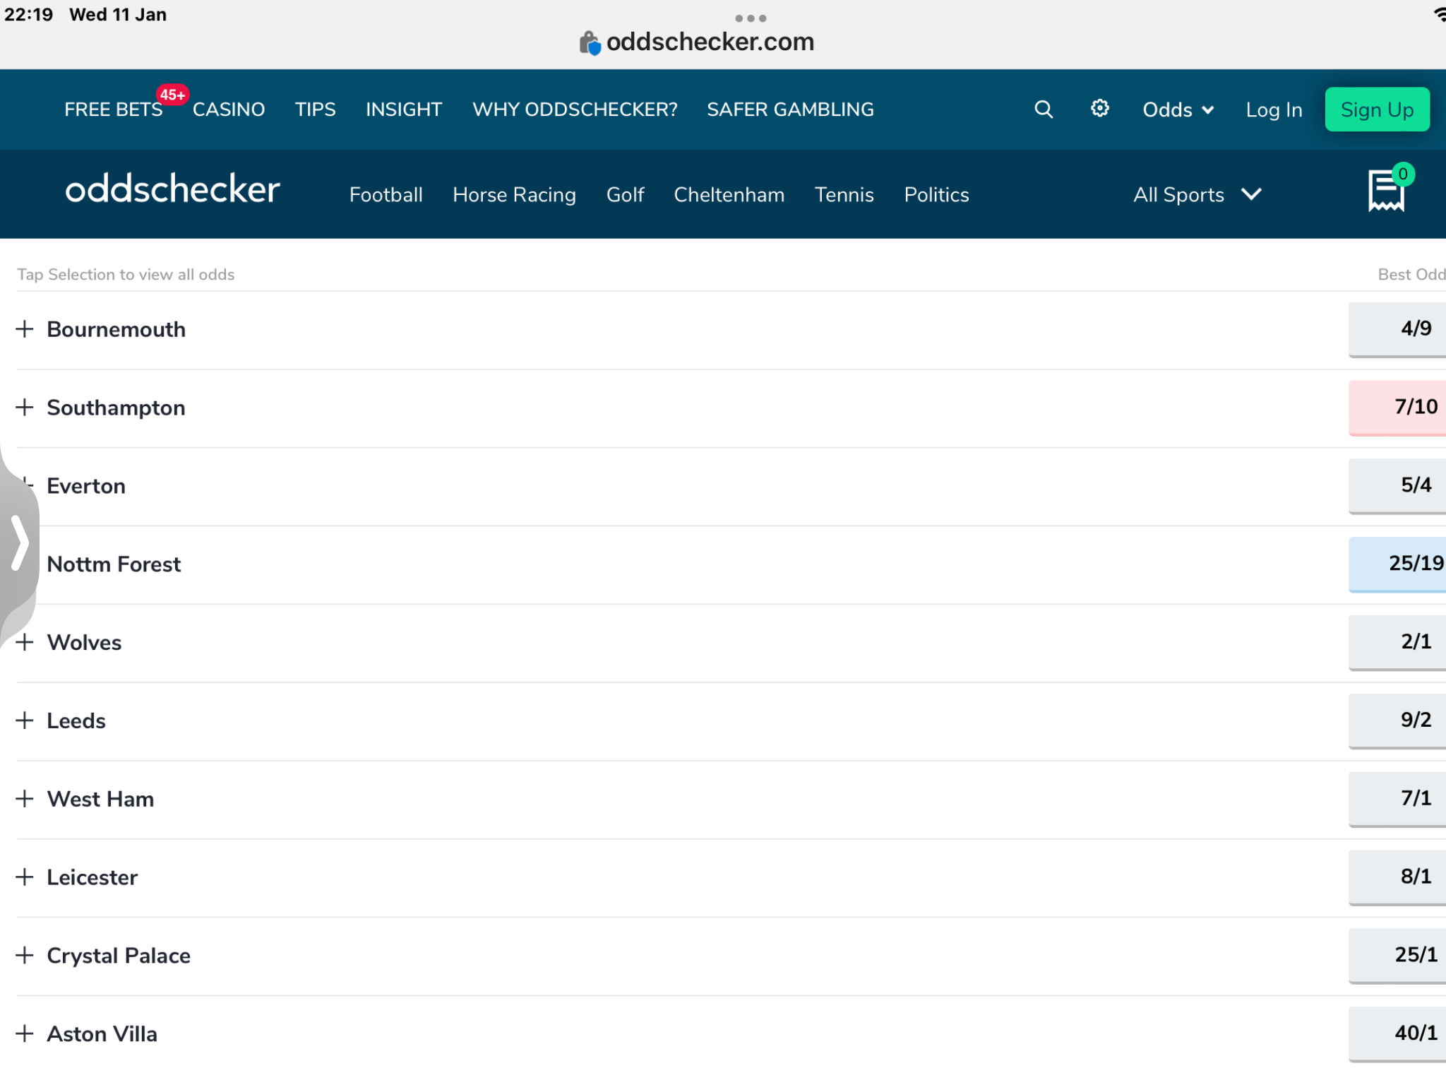Expand the Leeds row plus sign
The width and height of the screenshot is (1446, 1085).
pos(25,721)
